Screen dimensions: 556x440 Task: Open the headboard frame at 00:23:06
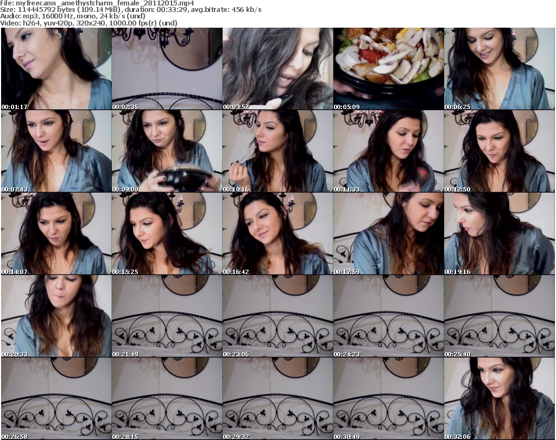pyautogui.click(x=277, y=316)
